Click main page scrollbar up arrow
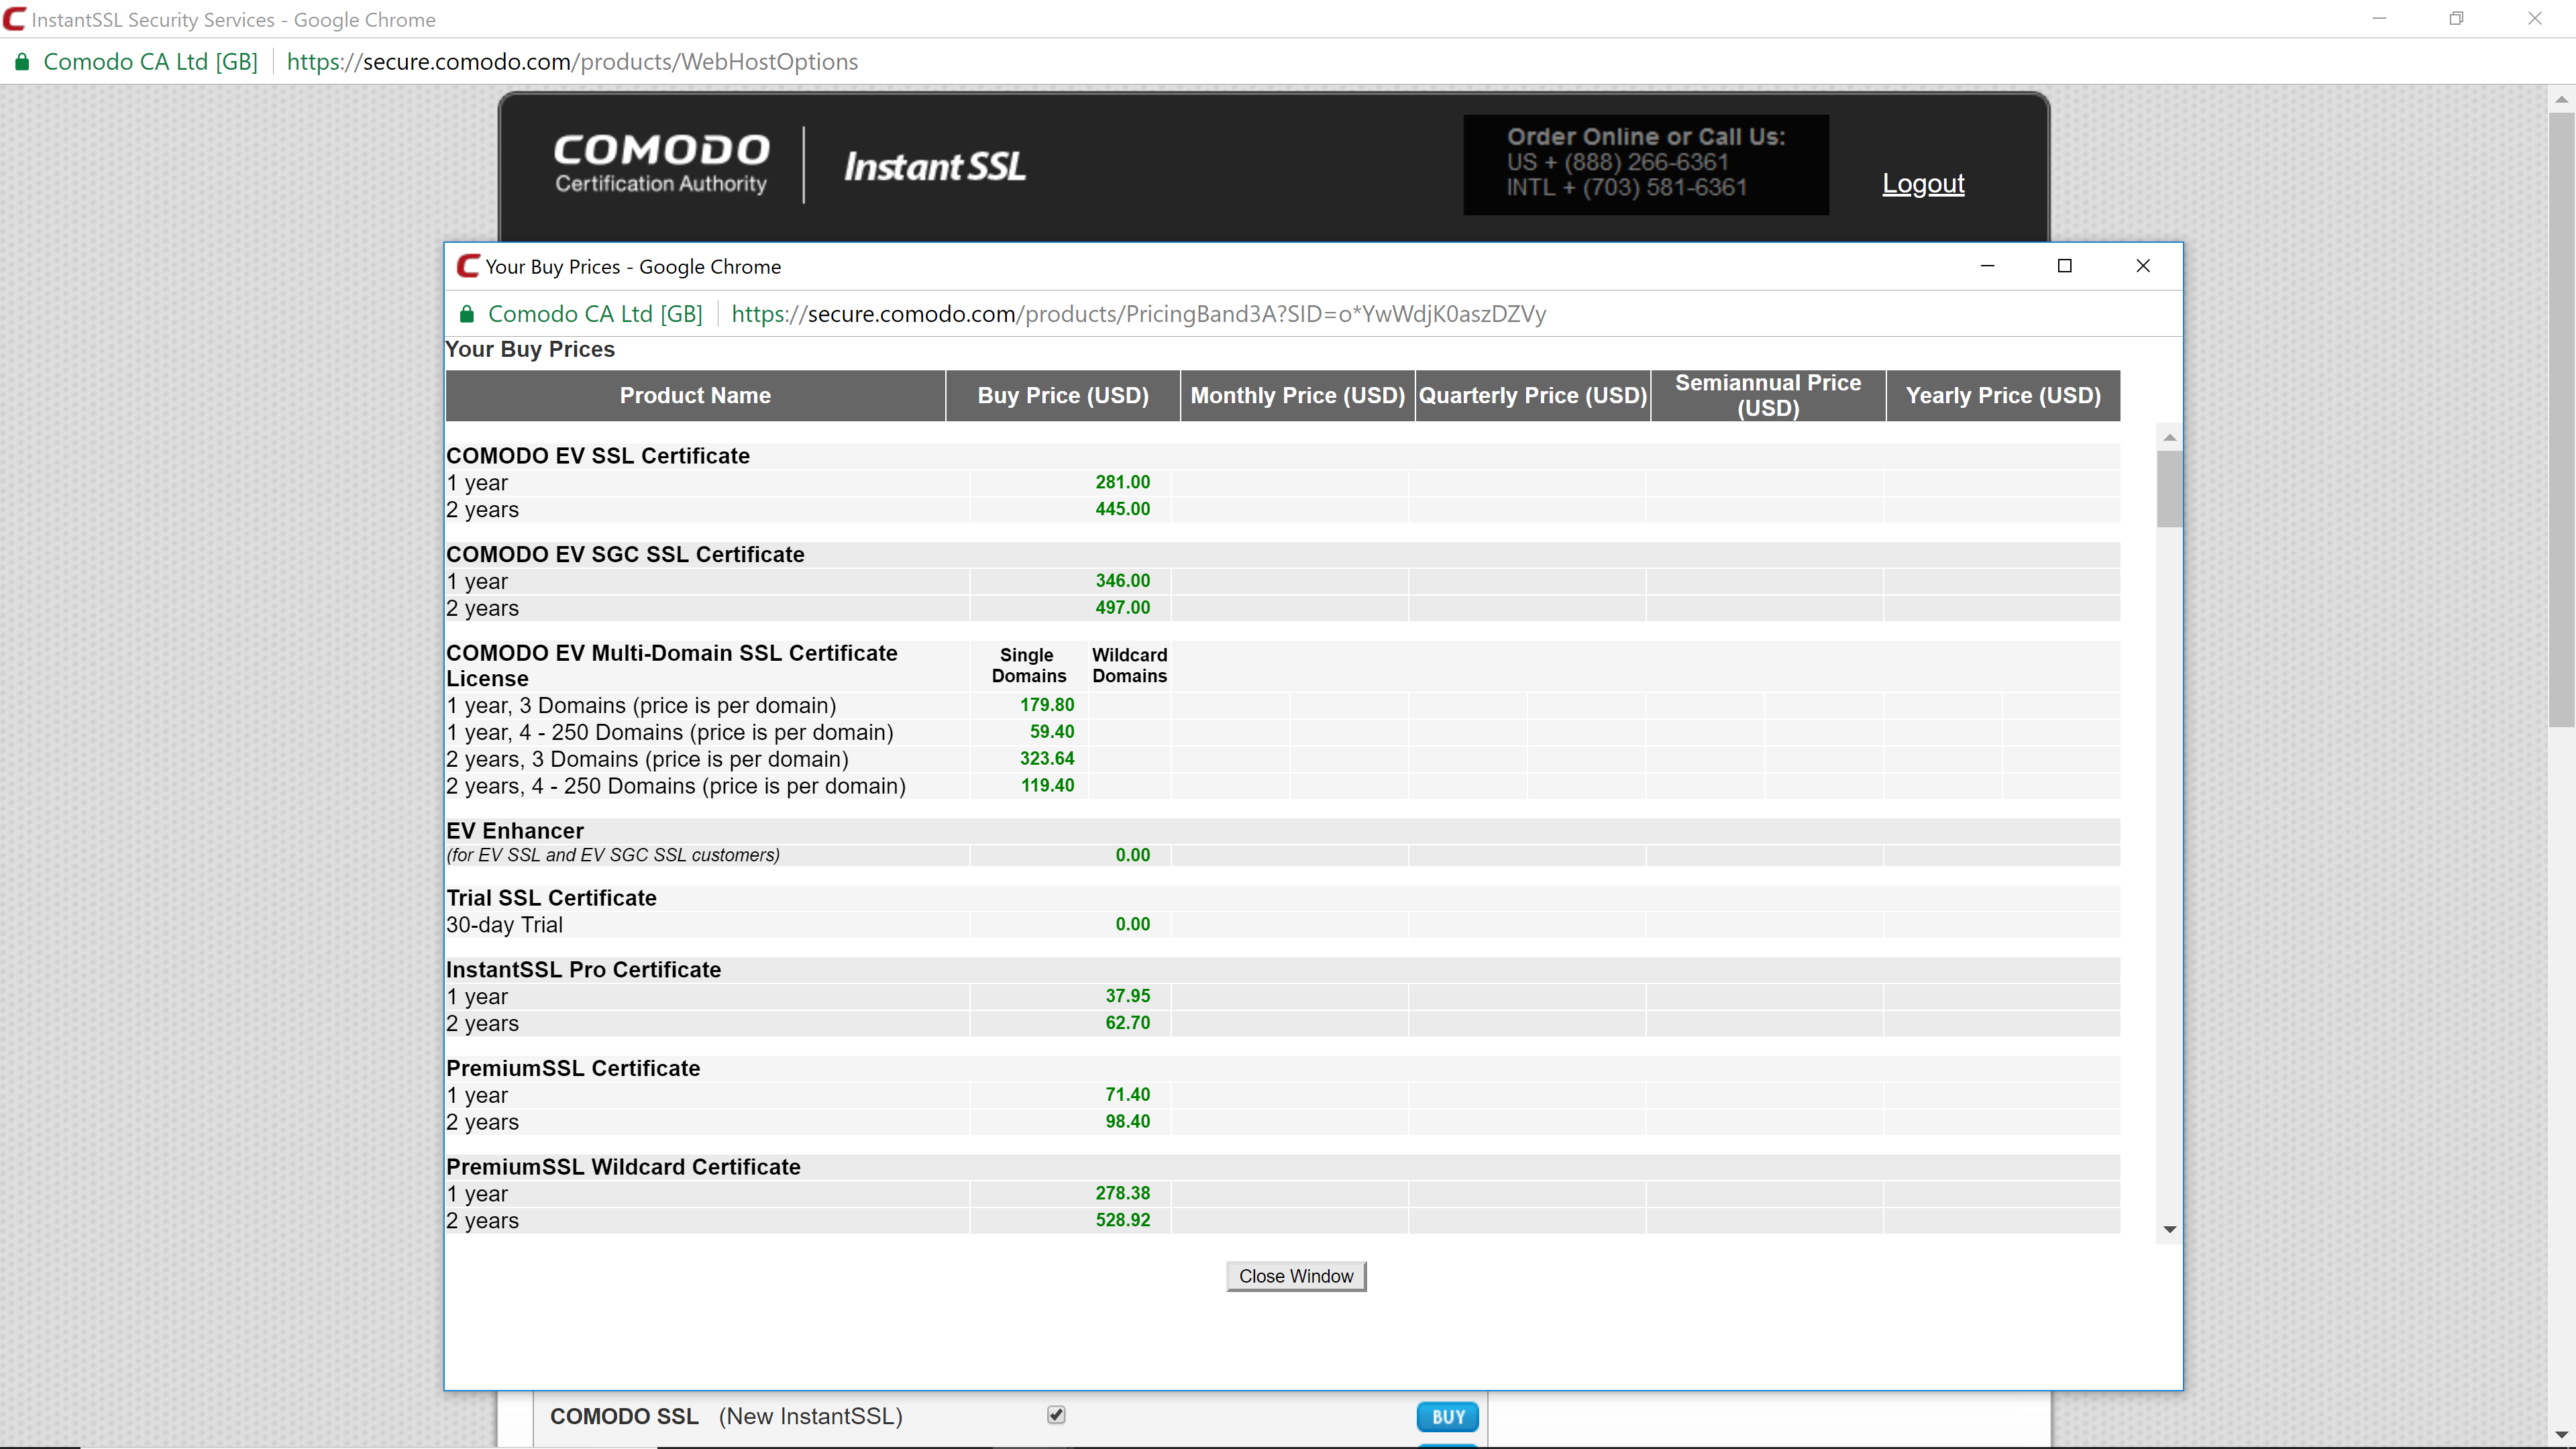This screenshot has width=2576, height=1449. (x=2561, y=99)
